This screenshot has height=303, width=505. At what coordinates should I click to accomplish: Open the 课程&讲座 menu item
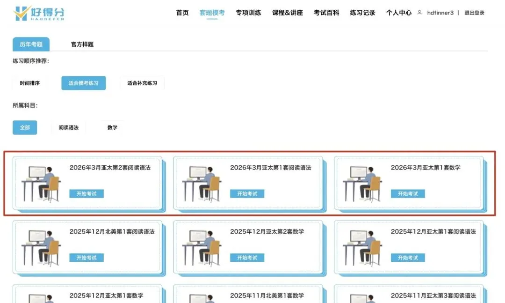[287, 13]
